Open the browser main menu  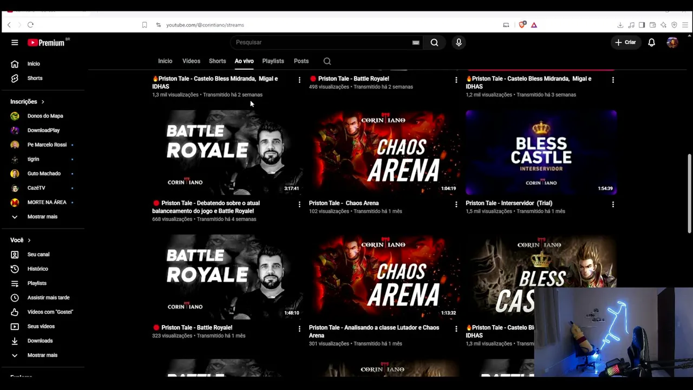pos(685,25)
